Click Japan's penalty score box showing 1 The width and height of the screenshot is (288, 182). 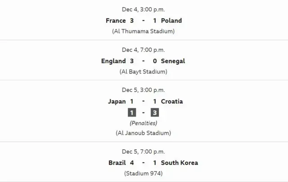[x=132, y=113]
